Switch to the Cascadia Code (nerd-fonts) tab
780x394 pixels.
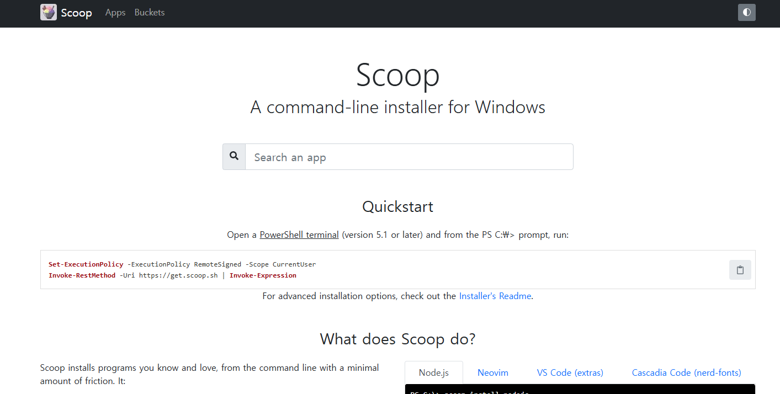pyautogui.click(x=687, y=372)
